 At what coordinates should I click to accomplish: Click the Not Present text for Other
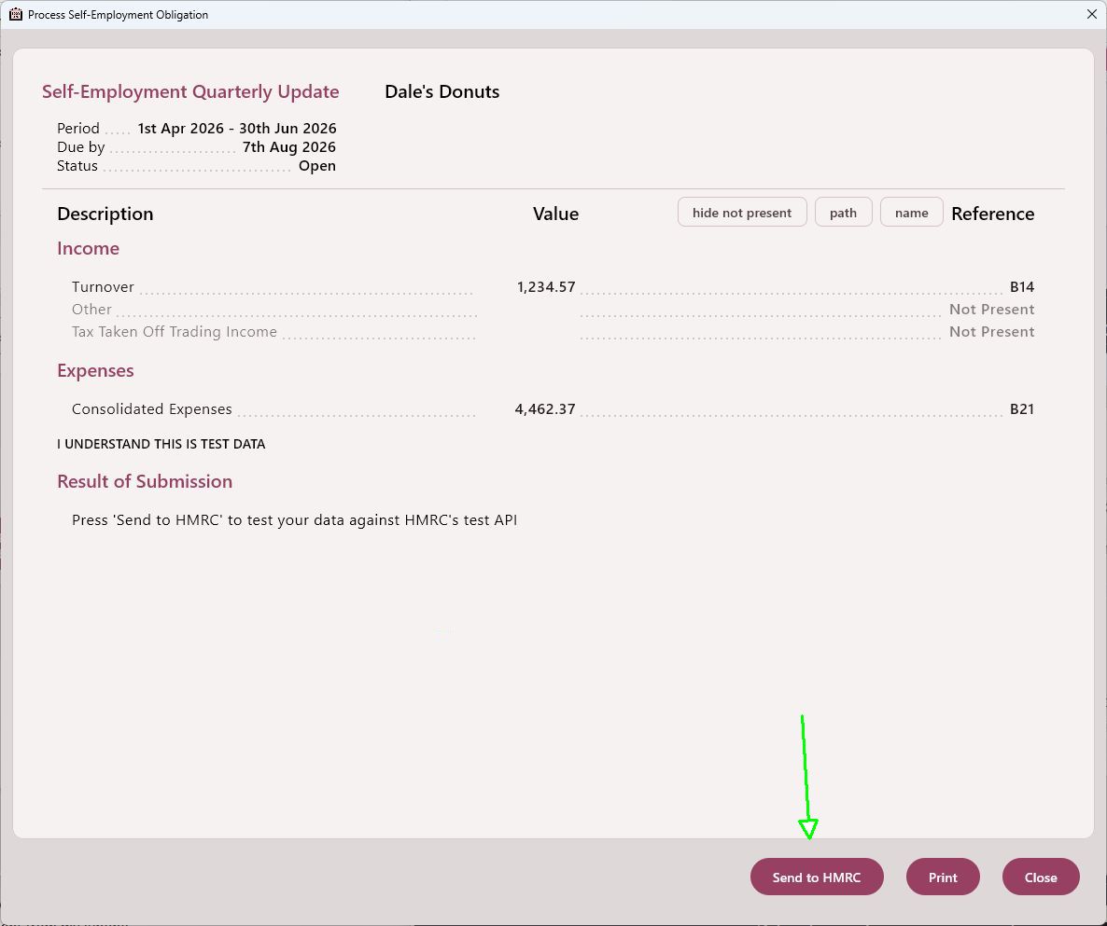click(991, 310)
